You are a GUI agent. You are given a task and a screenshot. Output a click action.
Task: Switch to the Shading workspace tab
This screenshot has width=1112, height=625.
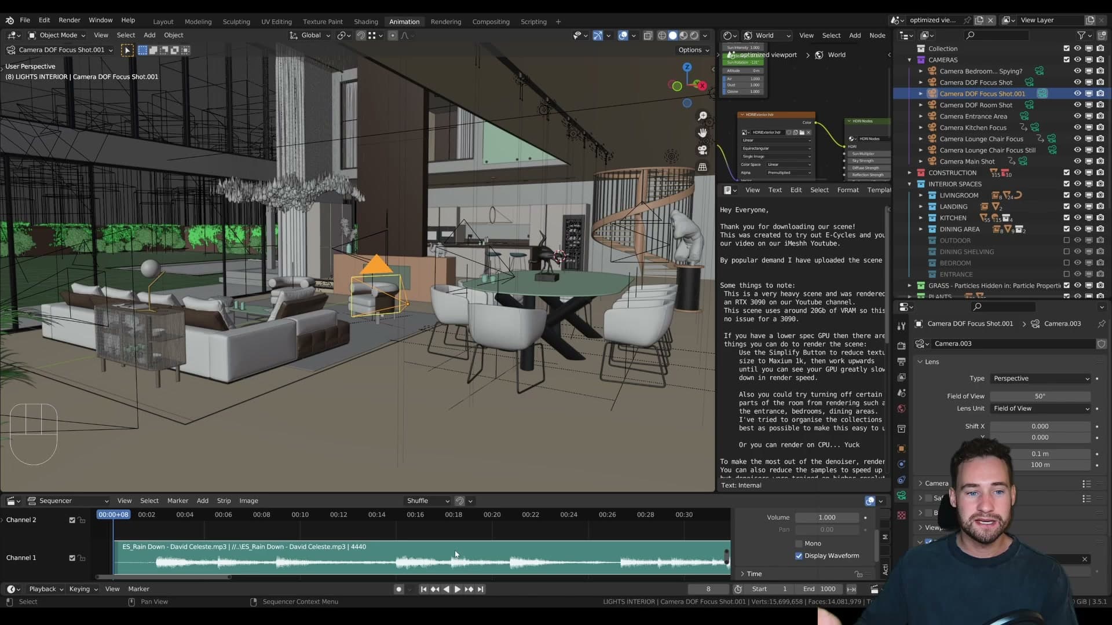point(366,22)
